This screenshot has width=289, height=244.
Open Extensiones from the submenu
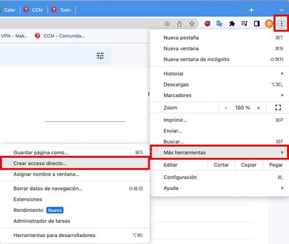tap(74, 199)
